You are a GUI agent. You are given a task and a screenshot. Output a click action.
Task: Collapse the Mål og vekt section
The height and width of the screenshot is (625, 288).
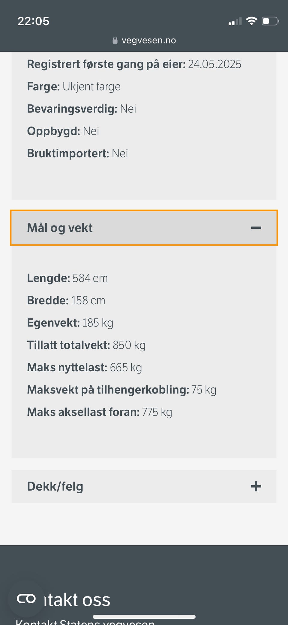tap(143, 228)
